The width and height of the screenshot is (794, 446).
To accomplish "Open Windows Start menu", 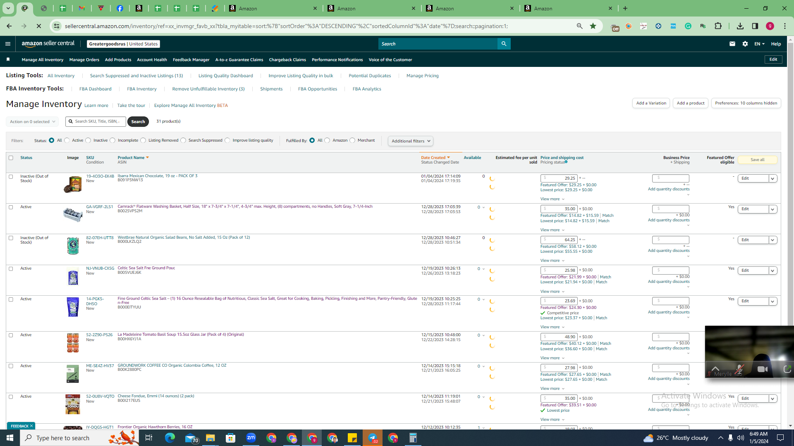I will tap(10, 438).
